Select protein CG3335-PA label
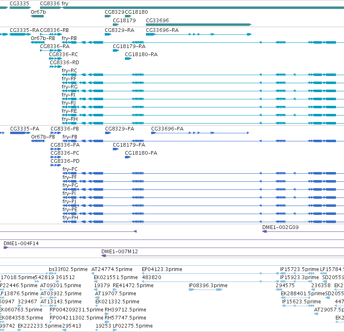344x332 pixels. (25, 128)
